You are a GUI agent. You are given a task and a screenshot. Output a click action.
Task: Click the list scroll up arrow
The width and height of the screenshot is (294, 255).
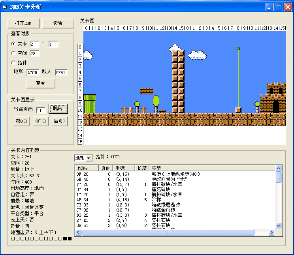point(279,168)
